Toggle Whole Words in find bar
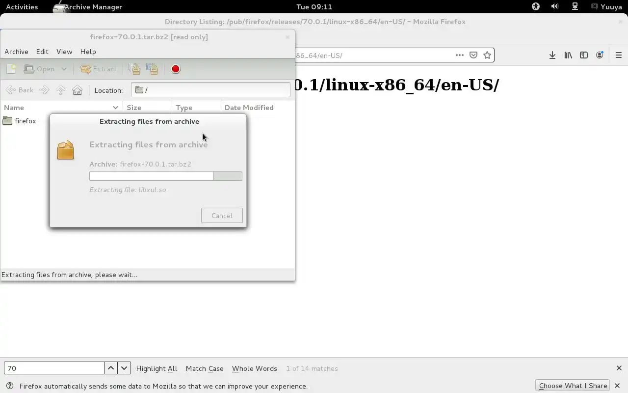 254,368
